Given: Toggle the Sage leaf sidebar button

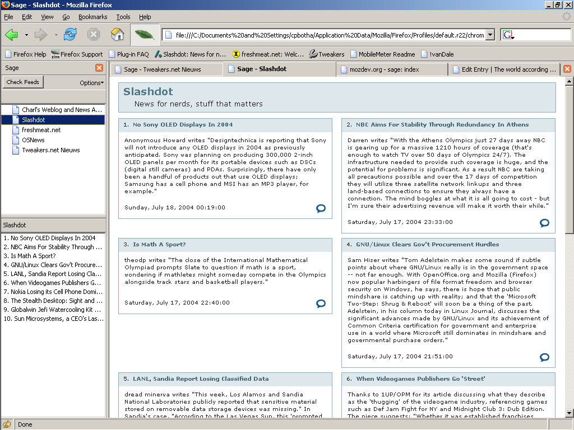Looking at the screenshot, I should [145, 35].
